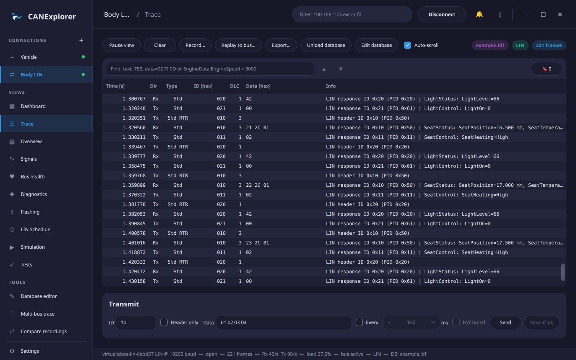Jump to next find result arrow
The width and height of the screenshot is (576, 360).
341,69
